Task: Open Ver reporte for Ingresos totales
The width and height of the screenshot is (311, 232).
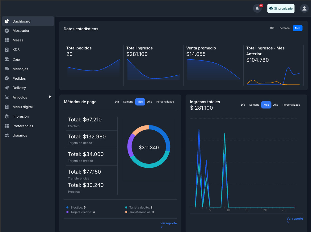Action: click(295, 219)
